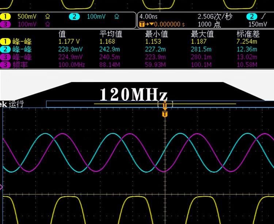Image resolution: width=274 pixels, height=224 pixels.
Task: Click channel 1 peak-to-peak measurement badge
Action: tap(5, 42)
